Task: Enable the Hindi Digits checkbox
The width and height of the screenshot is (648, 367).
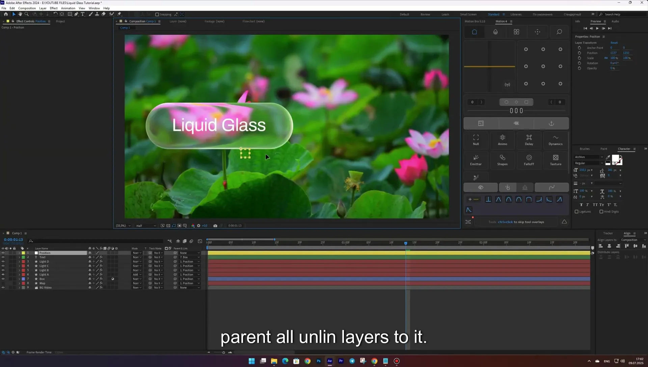Action: (601, 212)
